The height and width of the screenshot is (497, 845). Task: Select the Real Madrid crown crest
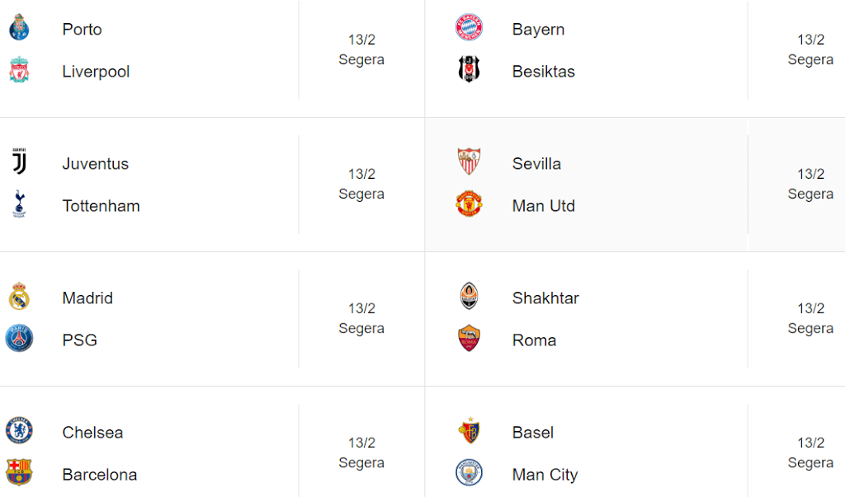click(x=19, y=298)
